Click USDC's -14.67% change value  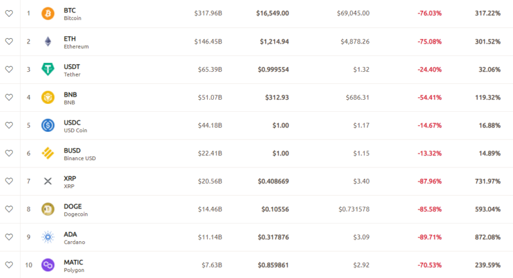click(x=430, y=126)
